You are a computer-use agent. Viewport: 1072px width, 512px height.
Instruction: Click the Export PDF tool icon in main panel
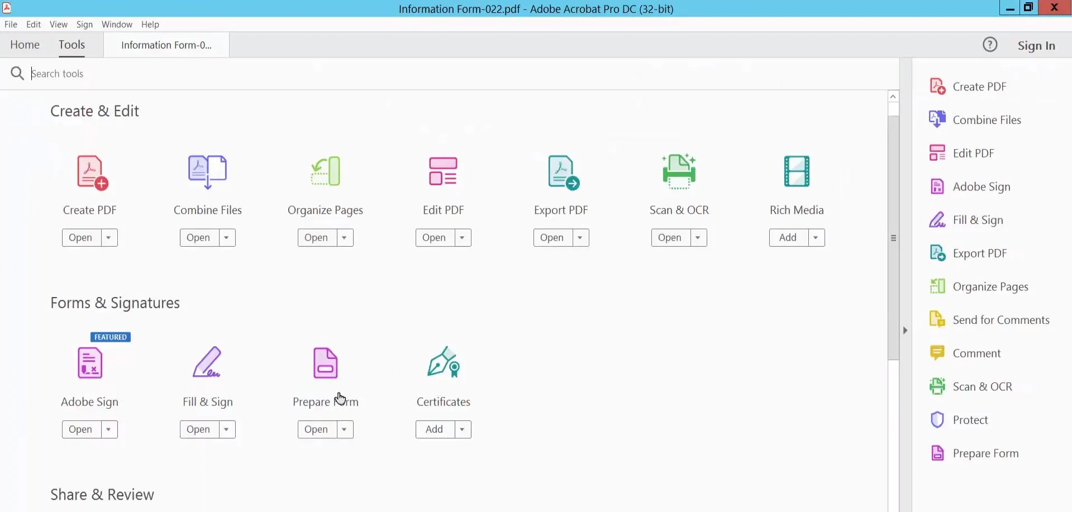[x=563, y=173]
